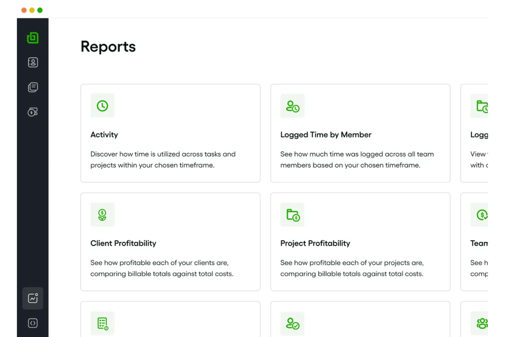
Task: Click the text "See how much time was logged across all team"
Action: [x=357, y=154]
